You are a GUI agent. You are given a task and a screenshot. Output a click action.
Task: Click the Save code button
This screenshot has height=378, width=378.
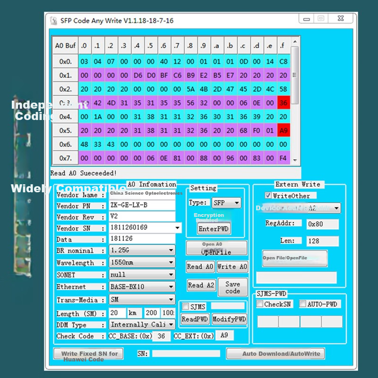232,287
